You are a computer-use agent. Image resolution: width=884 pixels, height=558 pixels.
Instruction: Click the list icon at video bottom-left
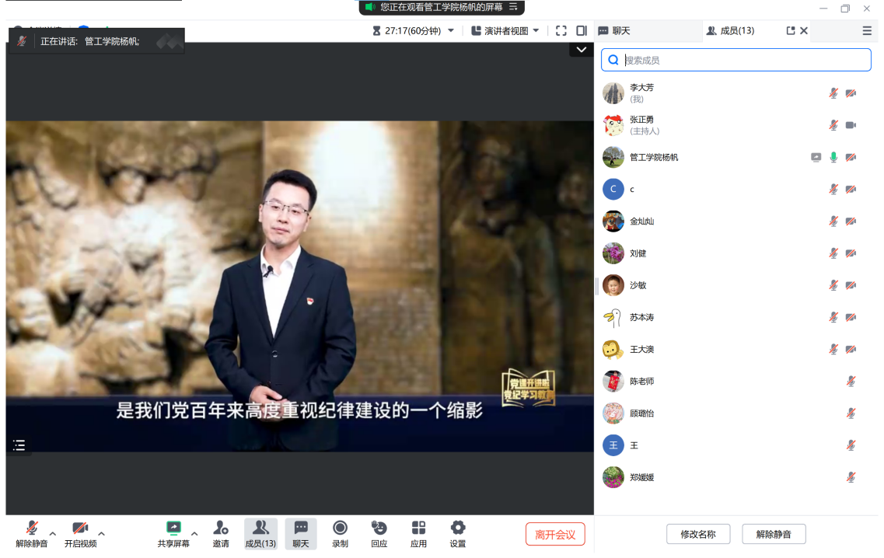click(x=19, y=445)
